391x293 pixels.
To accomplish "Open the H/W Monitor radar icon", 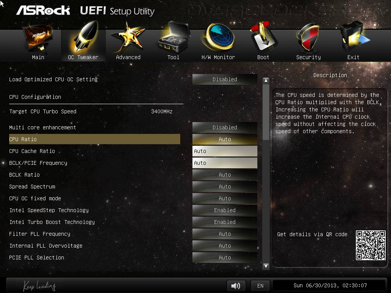I will pos(218,37).
